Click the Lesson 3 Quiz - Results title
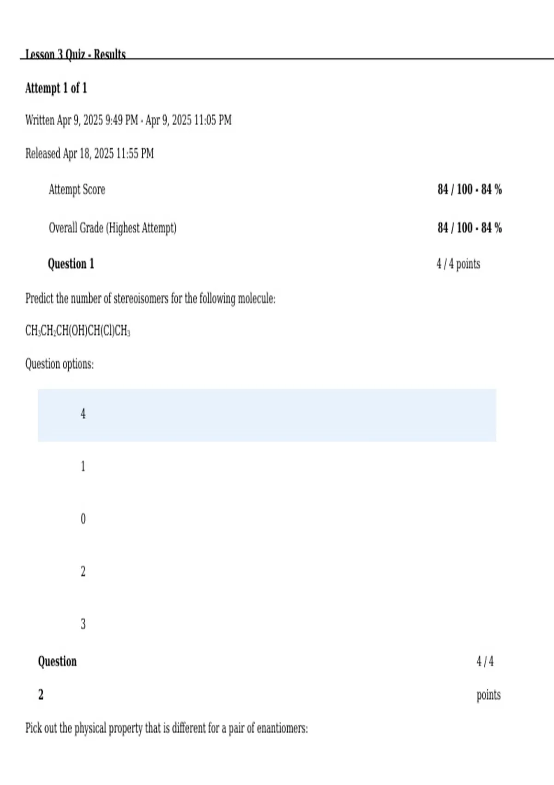Screen dimensions: 554x785 75,54
